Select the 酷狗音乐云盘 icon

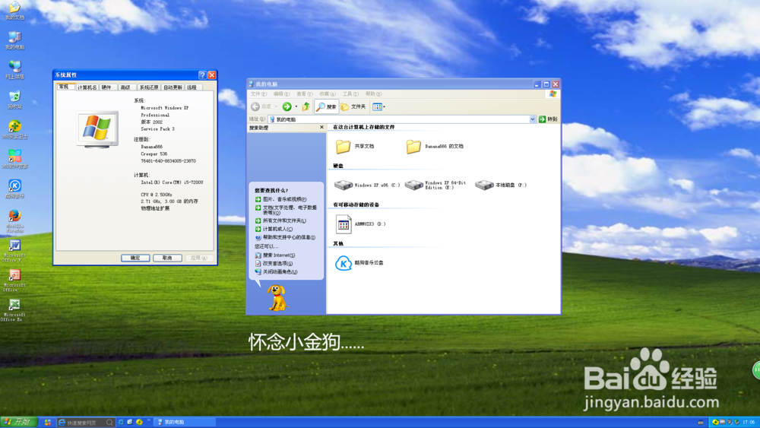[x=359, y=263]
